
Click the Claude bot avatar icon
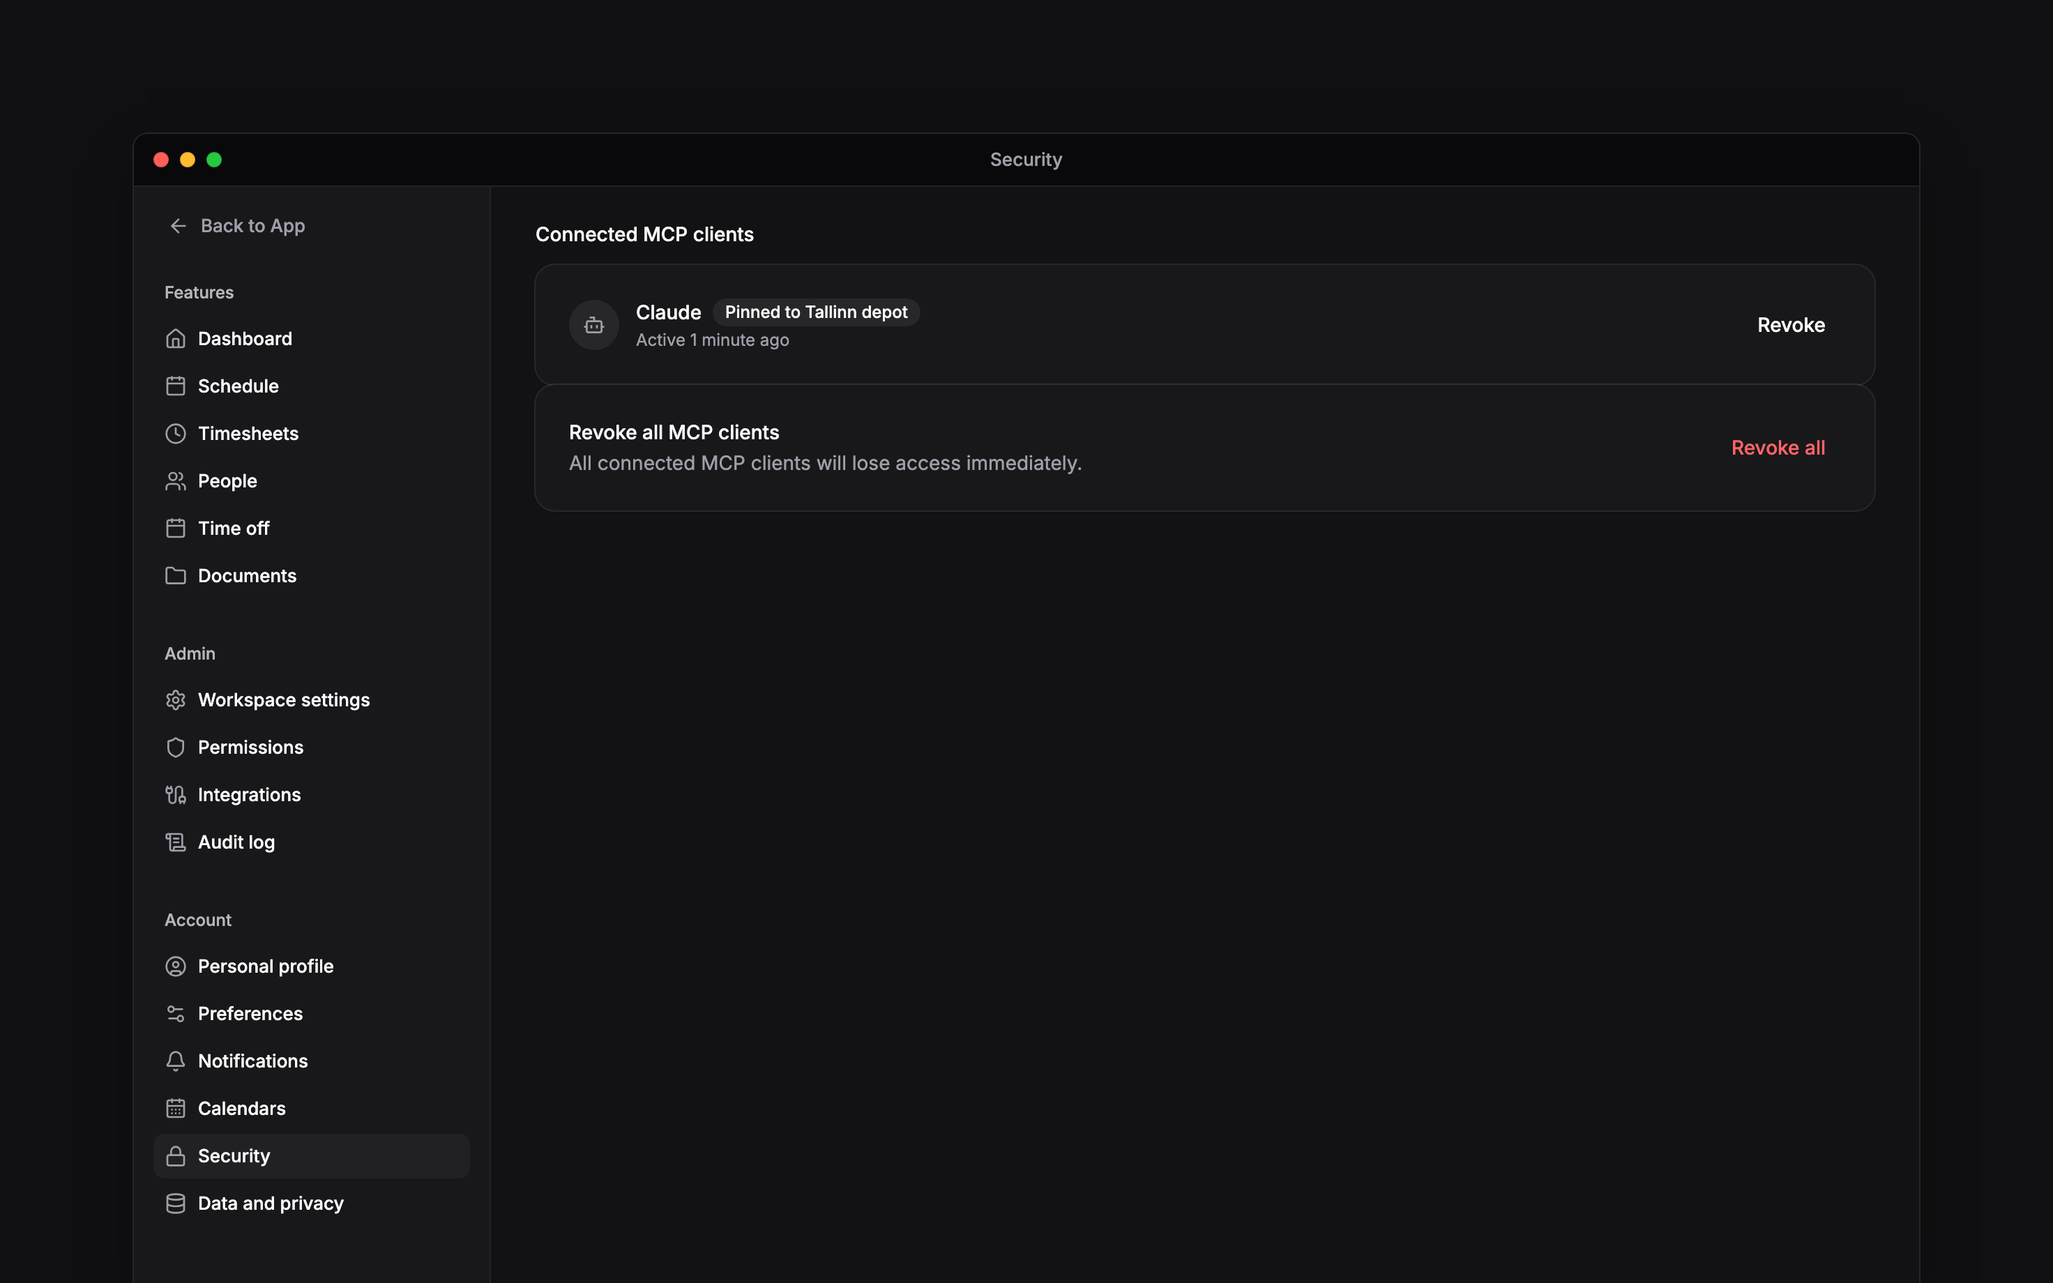594,325
